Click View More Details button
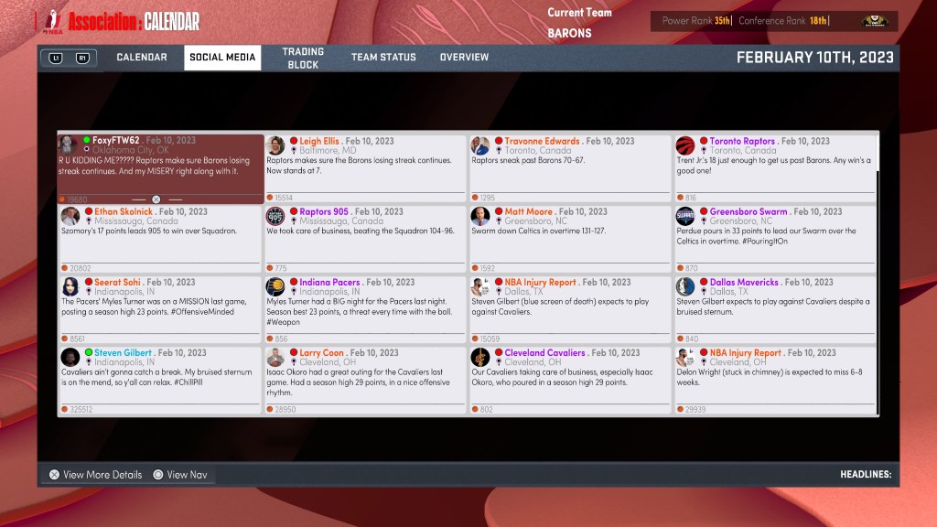Image resolution: width=937 pixels, height=527 pixels. (x=95, y=475)
